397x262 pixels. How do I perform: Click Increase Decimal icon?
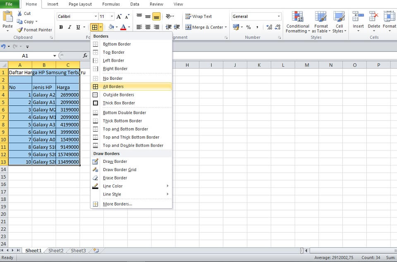[x=269, y=27]
